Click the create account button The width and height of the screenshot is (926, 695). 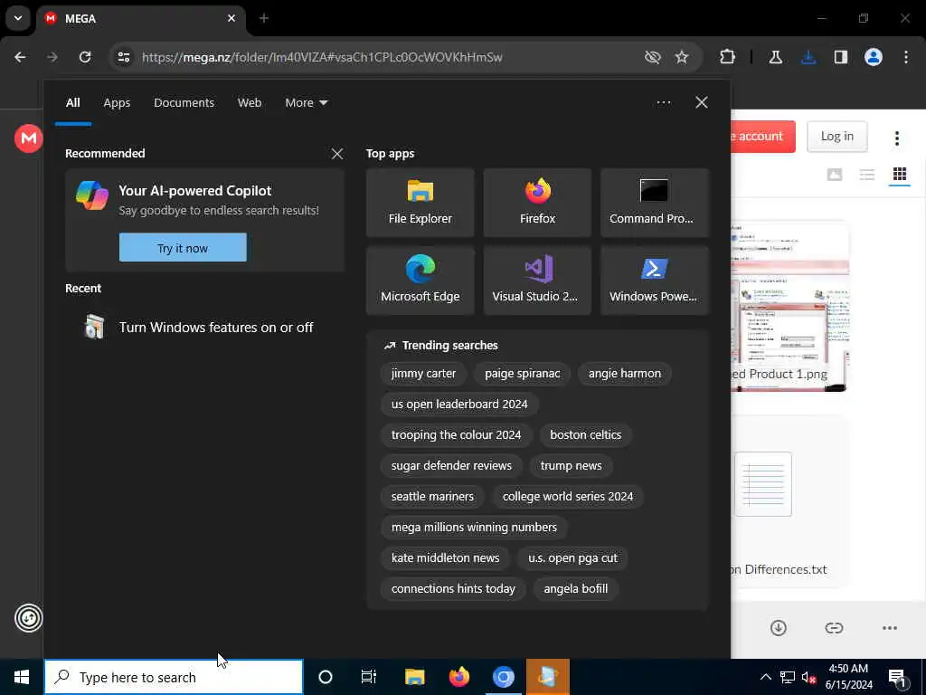point(762,136)
